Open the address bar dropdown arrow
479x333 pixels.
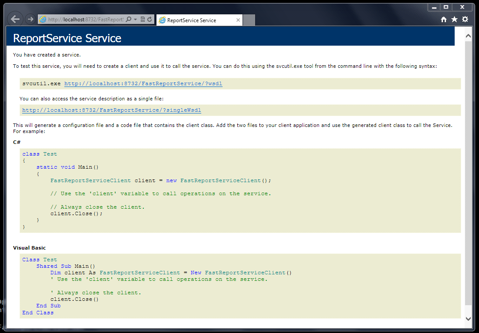[x=135, y=19]
